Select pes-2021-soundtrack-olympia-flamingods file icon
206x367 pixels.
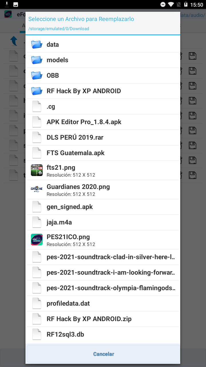37,288
